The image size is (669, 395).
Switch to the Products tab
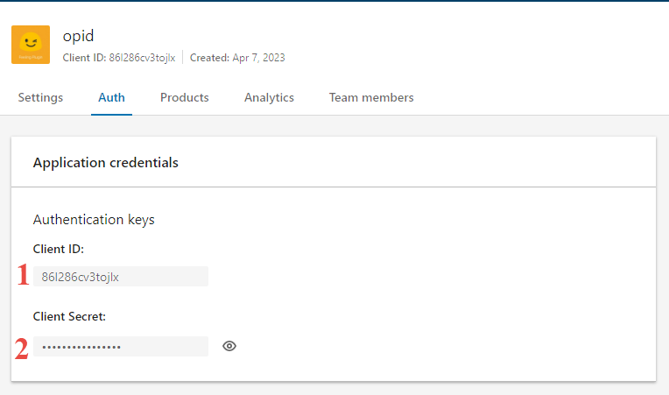[184, 98]
